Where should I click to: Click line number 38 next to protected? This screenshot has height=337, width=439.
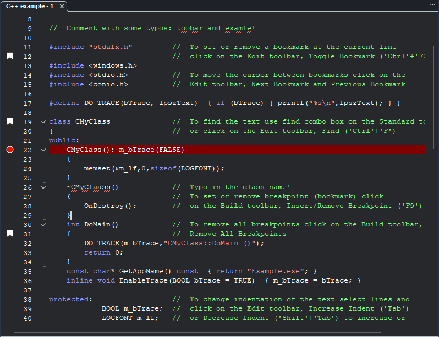click(x=28, y=299)
